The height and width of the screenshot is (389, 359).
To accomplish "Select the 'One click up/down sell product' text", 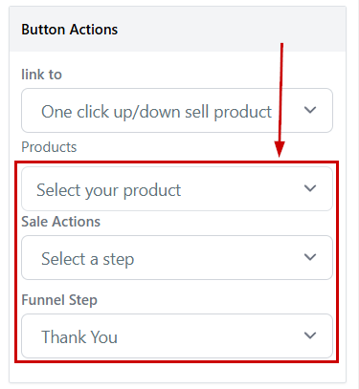I will pyautogui.click(x=156, y=112).
